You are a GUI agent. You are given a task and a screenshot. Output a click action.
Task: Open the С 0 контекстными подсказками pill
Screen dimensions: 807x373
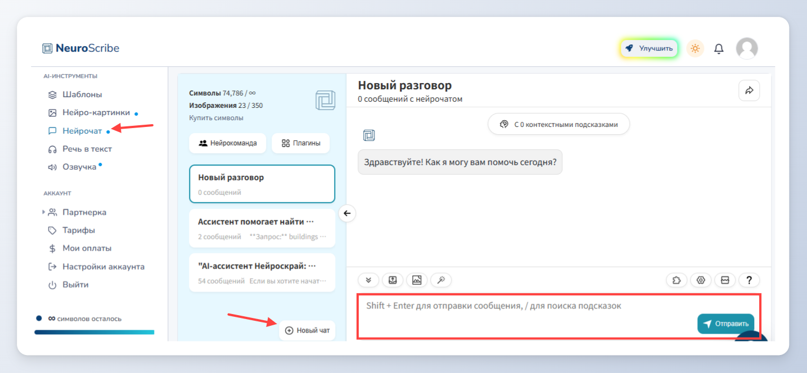558,124
